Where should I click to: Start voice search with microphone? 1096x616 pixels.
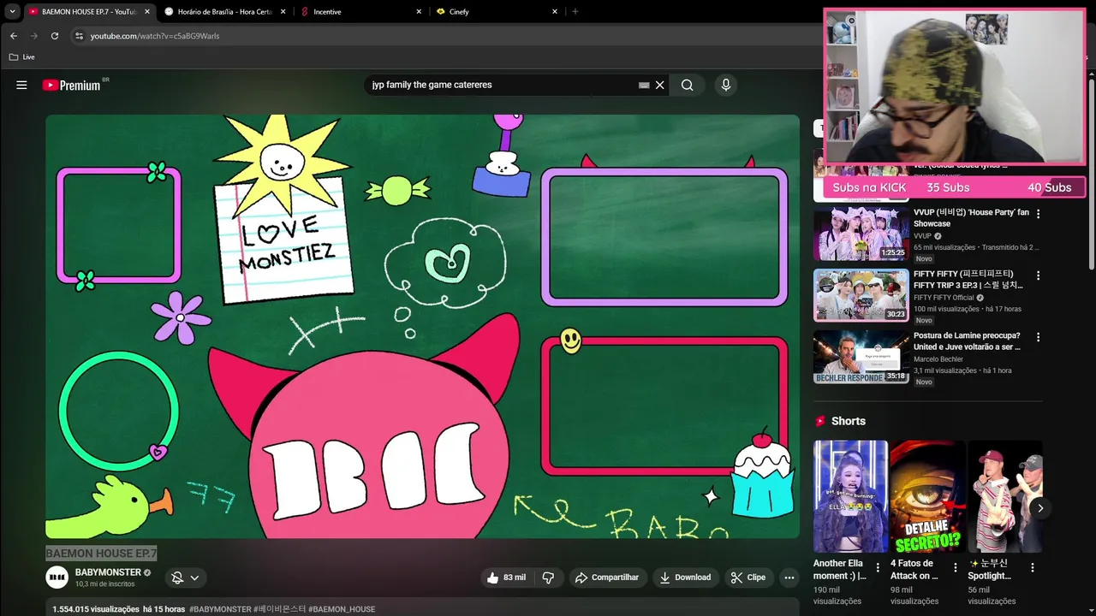[x=726, y=85]
